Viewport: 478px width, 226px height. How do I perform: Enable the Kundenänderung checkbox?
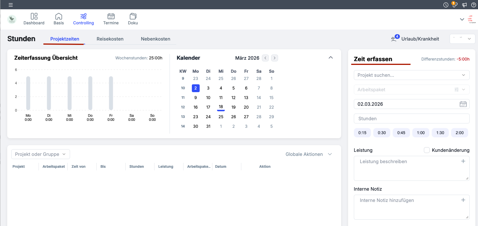click(x=426, y=150)
